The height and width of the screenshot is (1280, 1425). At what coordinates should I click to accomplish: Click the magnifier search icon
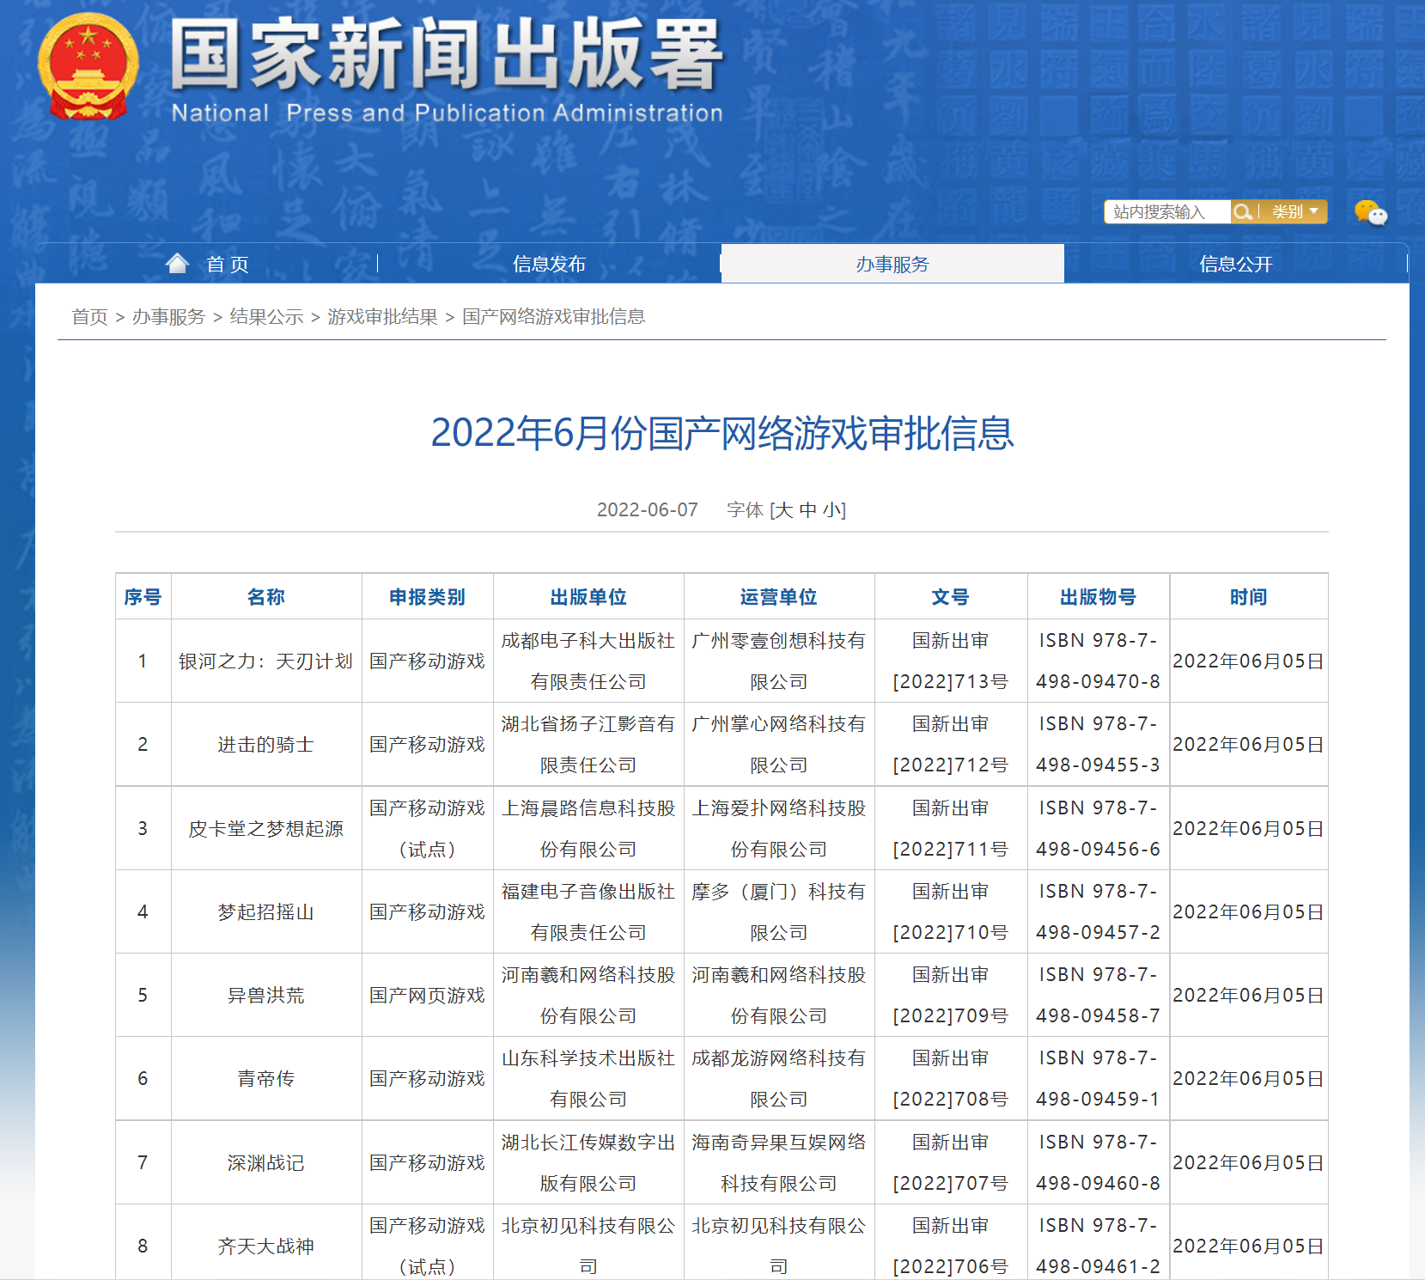[1242, 211]
